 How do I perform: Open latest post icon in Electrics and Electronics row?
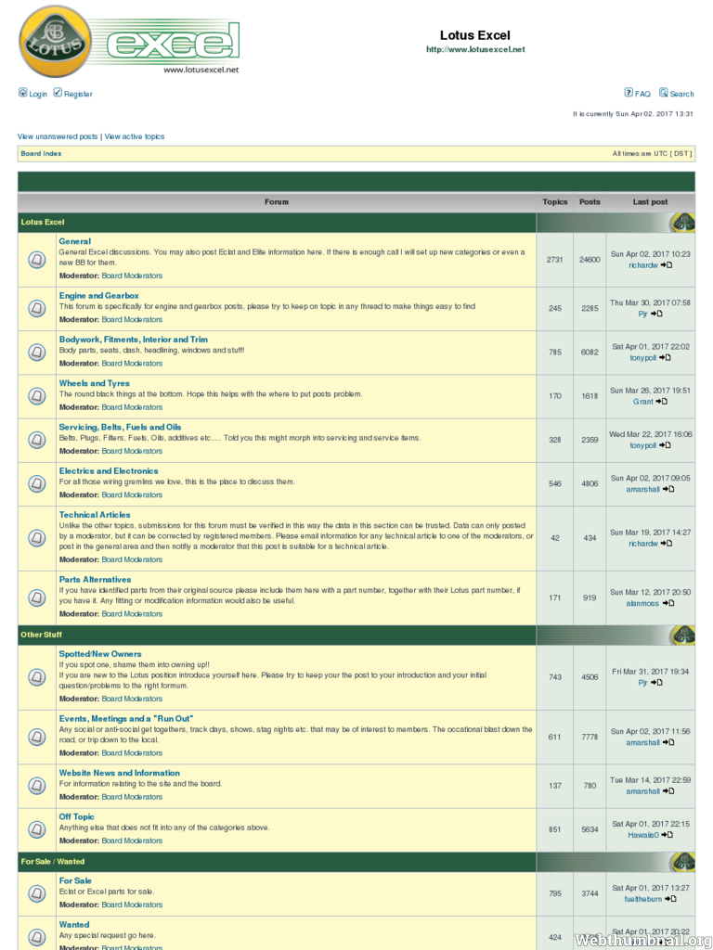pos(668,489)
